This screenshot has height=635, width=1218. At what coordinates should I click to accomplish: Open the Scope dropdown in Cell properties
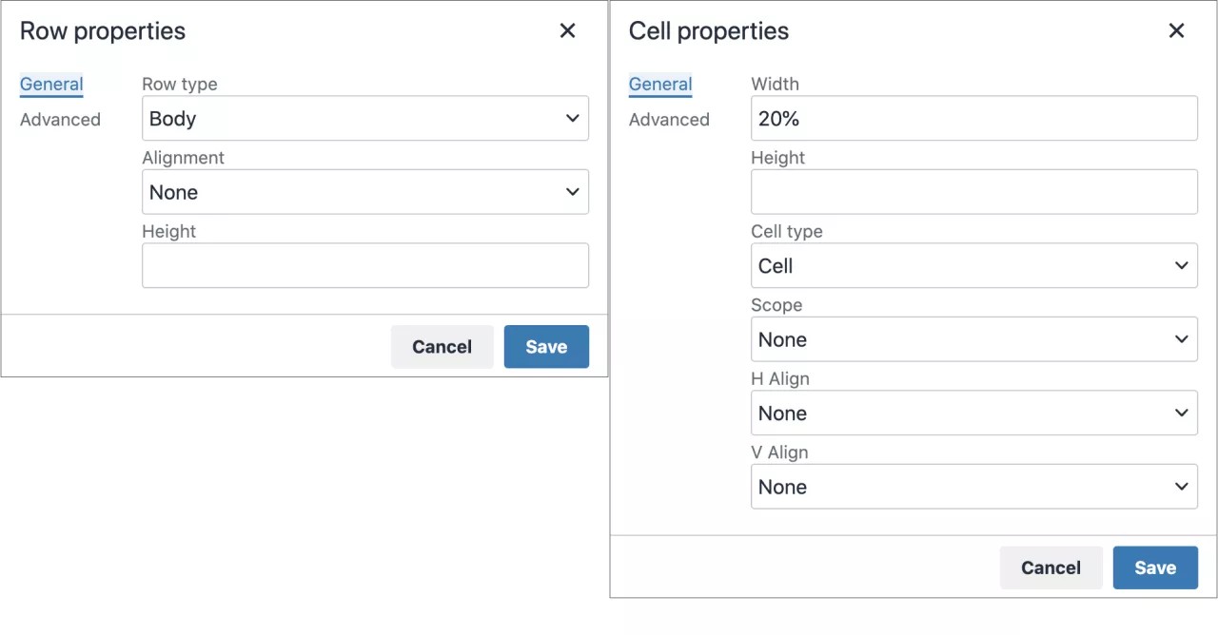973,338
